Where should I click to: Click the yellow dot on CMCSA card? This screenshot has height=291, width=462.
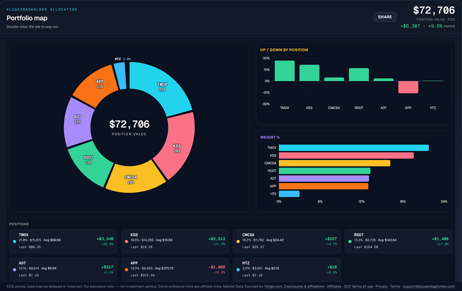tap(238, 241)
